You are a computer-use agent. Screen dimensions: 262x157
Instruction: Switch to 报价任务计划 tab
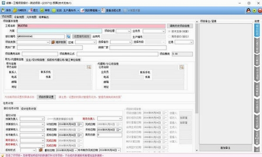click(11, 108)
